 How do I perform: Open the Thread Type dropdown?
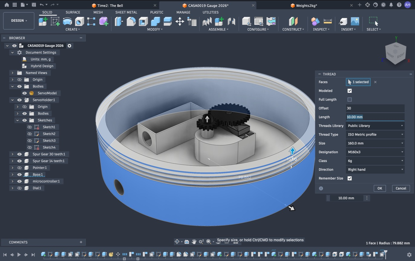coord(375,134)
